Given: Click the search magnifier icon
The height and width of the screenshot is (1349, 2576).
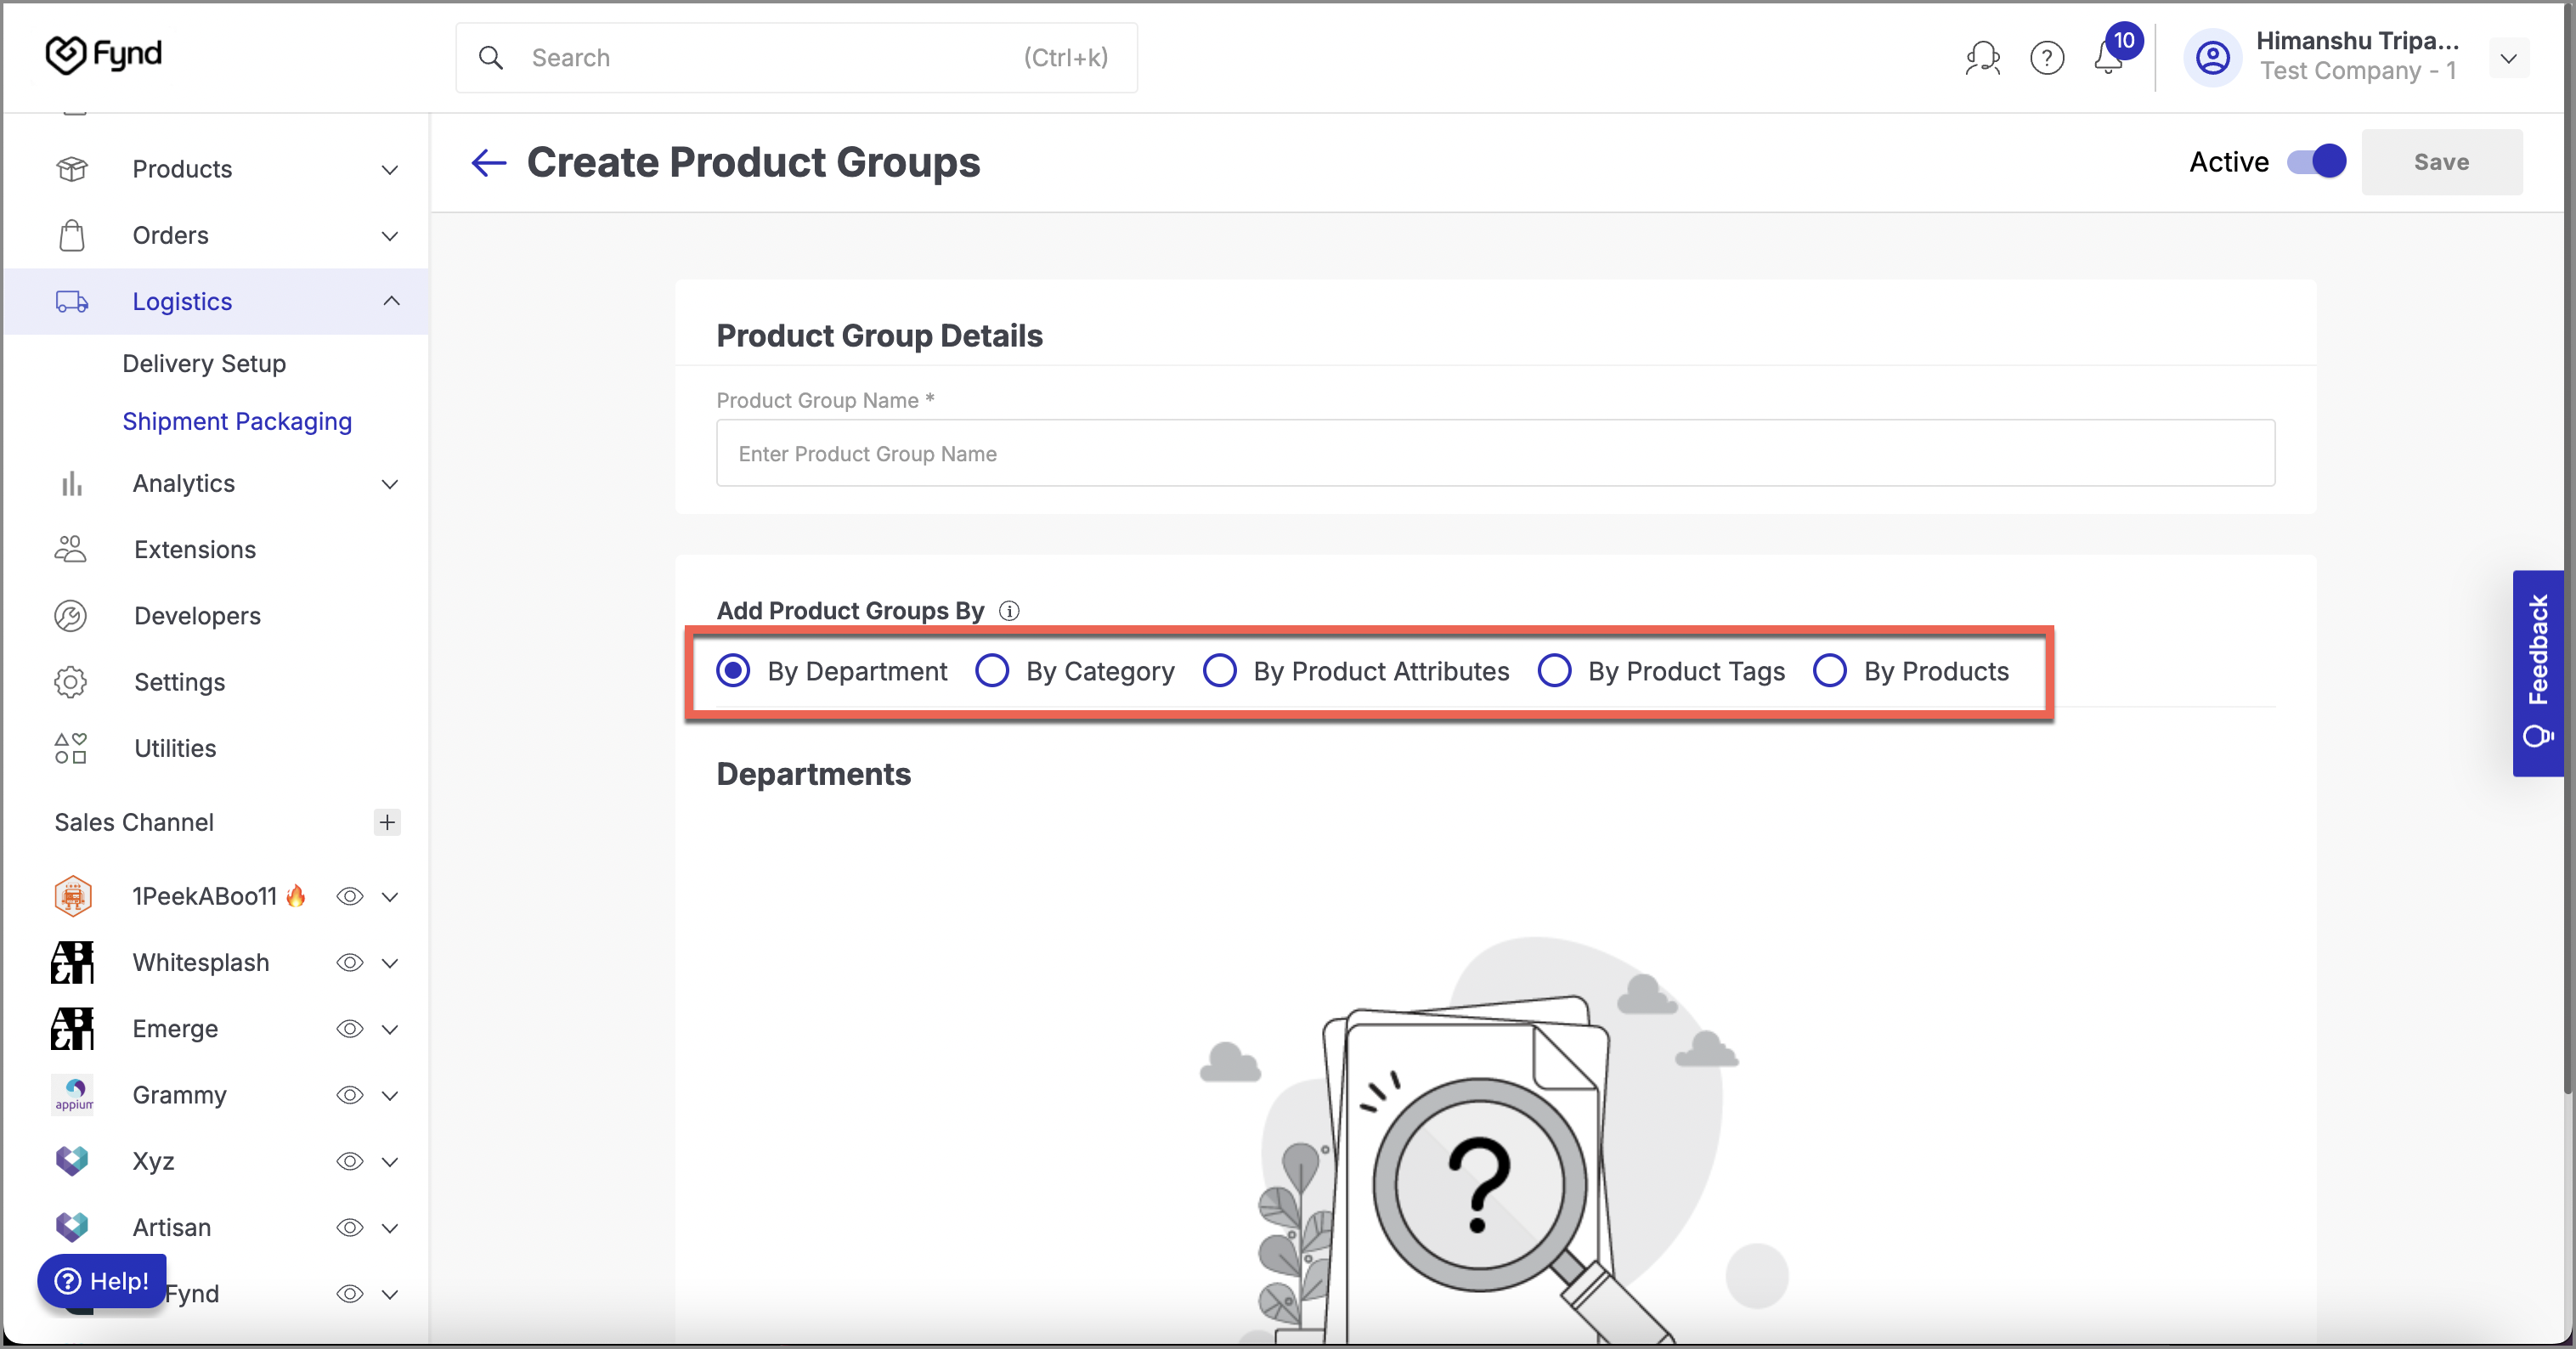Looking at the screenshot, I should (490, 58).
